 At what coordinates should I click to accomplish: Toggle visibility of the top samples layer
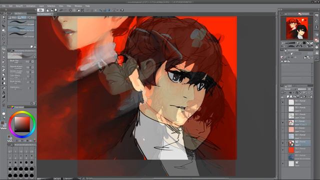point(283,102)
